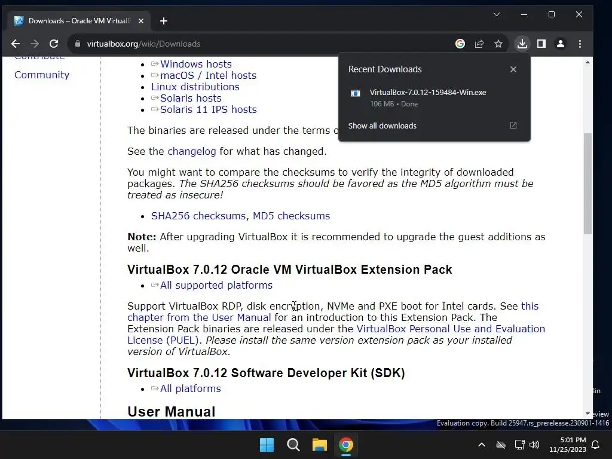Reload the page with the refresh icon
The height and width of the screenshot is (459, 612).
(x=54, y=44)
